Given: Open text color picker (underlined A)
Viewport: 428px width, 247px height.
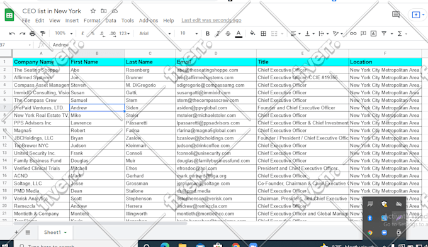Looking at the screenshot, I should pyautogui.click(x=239, y=33).
